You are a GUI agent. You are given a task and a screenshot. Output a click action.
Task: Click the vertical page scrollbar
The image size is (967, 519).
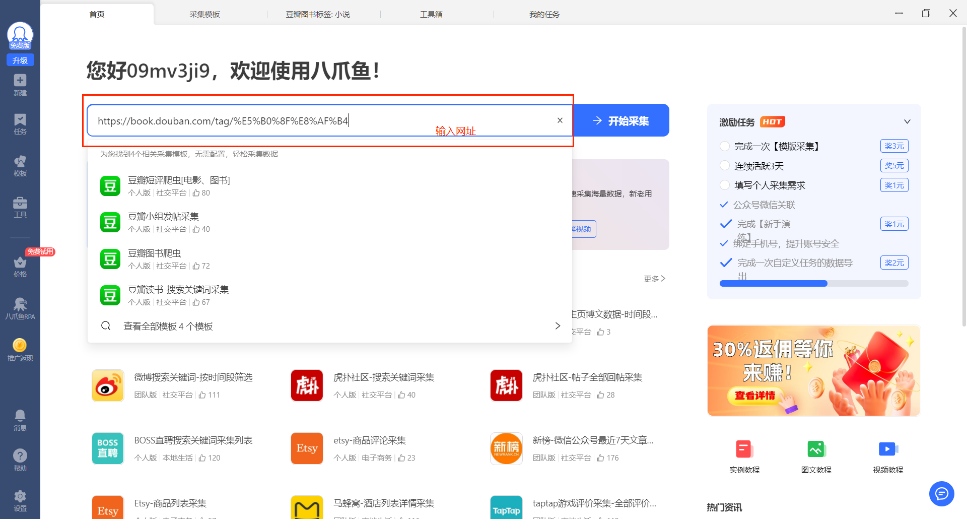tap(964, 176)
